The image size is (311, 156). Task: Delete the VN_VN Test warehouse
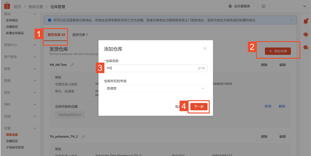pos(264,65)
